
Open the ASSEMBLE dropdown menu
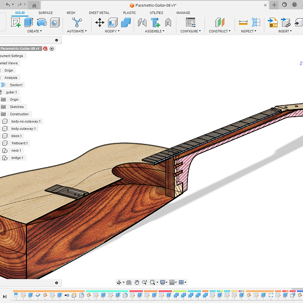[x=155, y=31]
